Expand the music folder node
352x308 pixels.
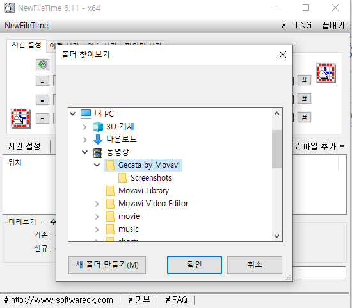click(97, 229)
